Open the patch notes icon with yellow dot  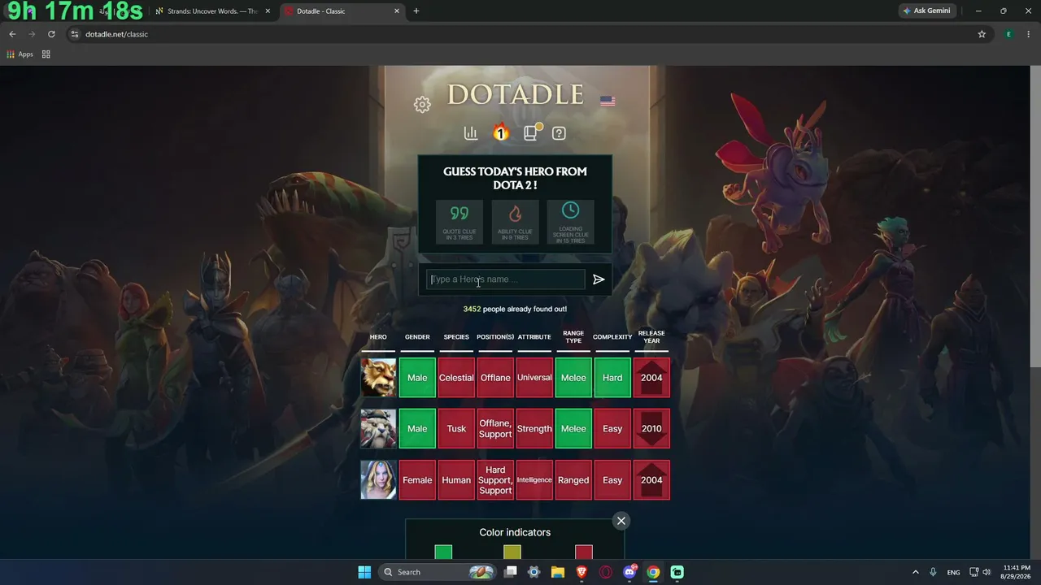(x=532, y=132)
